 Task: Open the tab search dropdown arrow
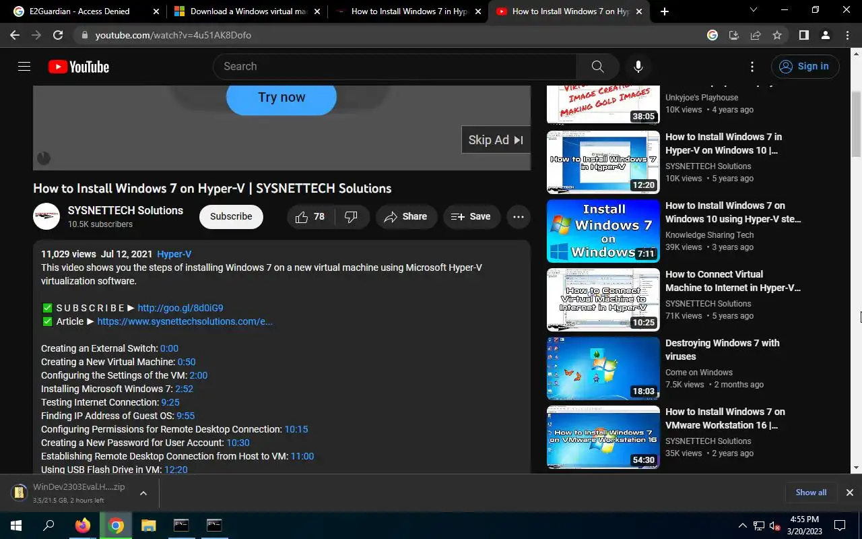coord(753,11)
